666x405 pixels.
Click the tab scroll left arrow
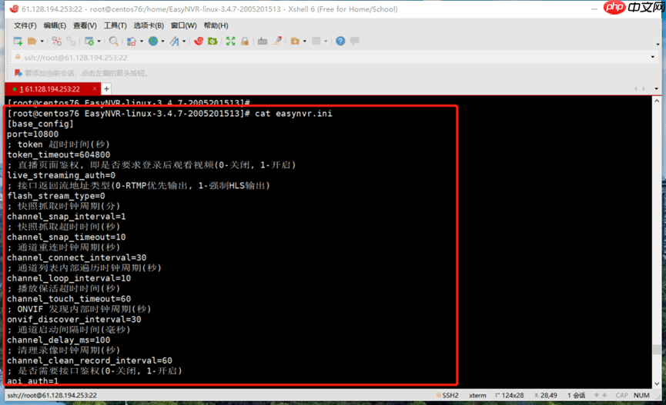tap(635, 88)
